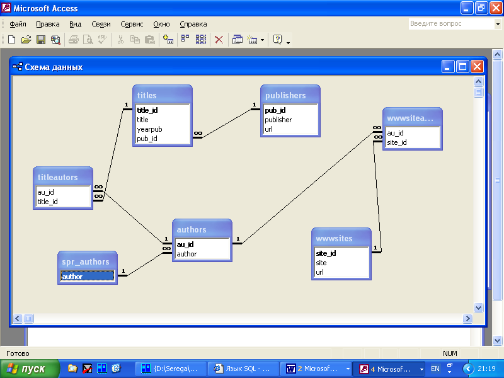The height and width of the screenshot is (378, 504).
Task: Click the Print Preview toolbar icon
Action: [x=88, y=40]
